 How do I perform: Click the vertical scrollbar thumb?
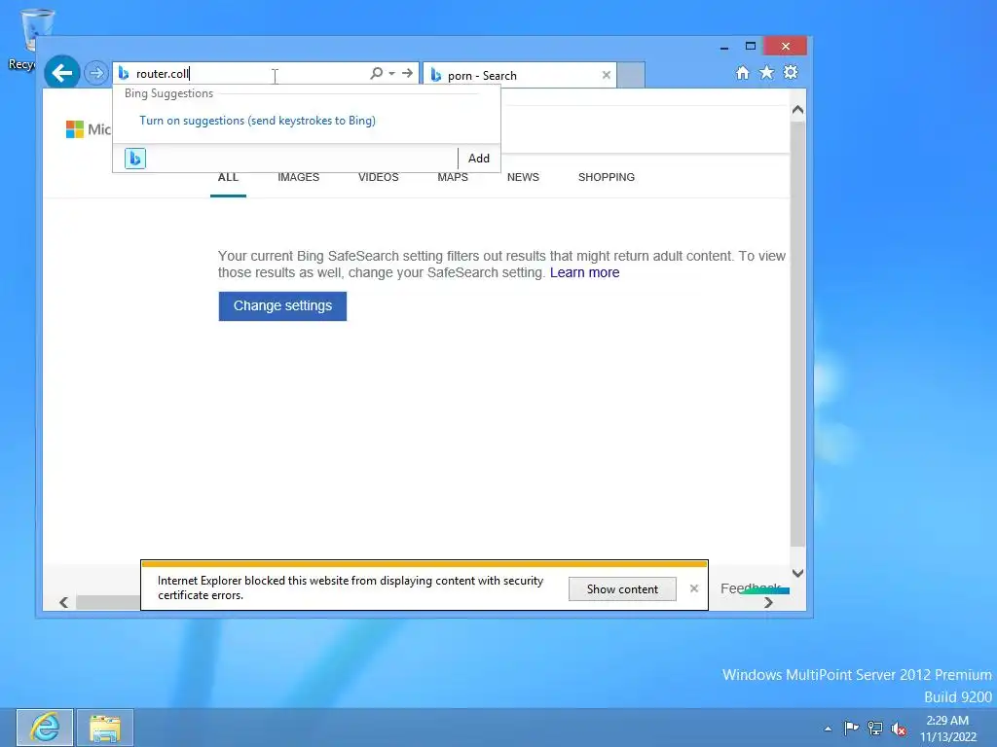click(797, 334)
